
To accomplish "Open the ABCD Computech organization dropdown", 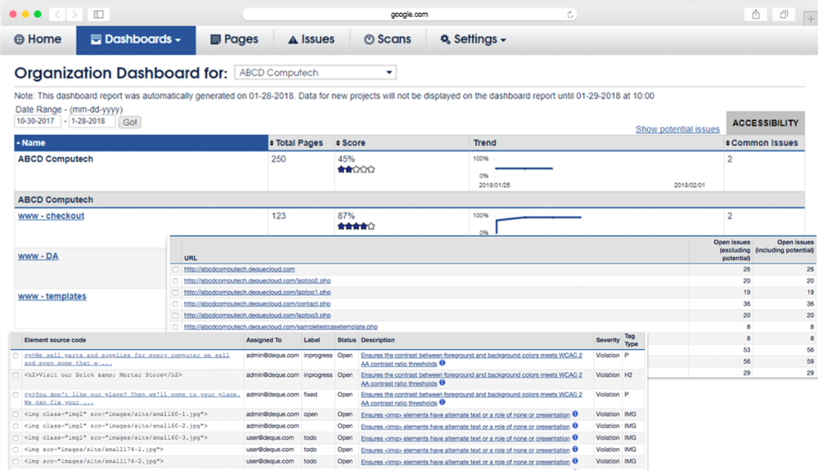I will [315, 73].
